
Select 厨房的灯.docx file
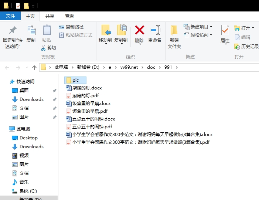point(84,88)
